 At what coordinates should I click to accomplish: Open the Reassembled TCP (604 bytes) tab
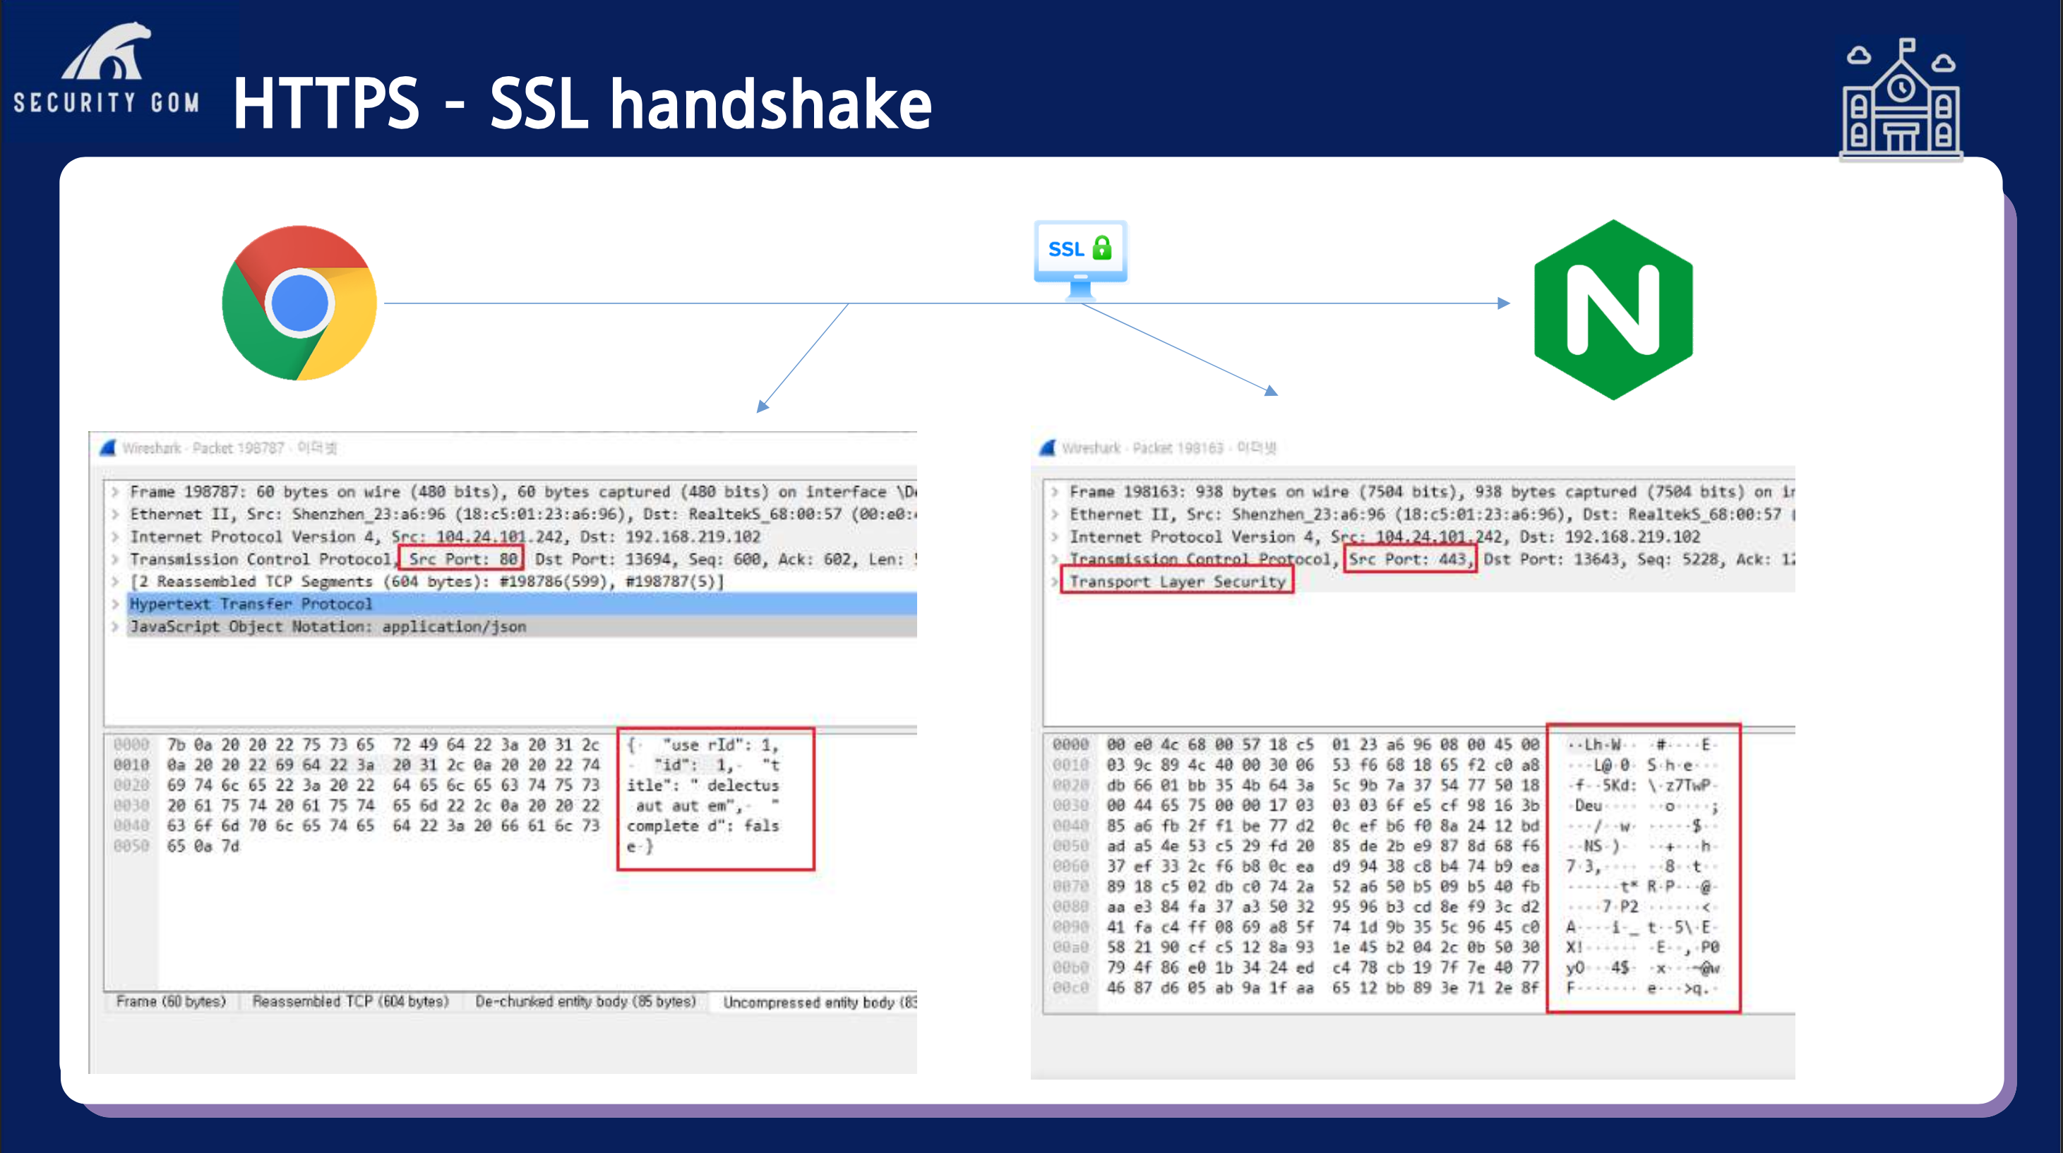pyautogui.click(x=350, y=1002)
